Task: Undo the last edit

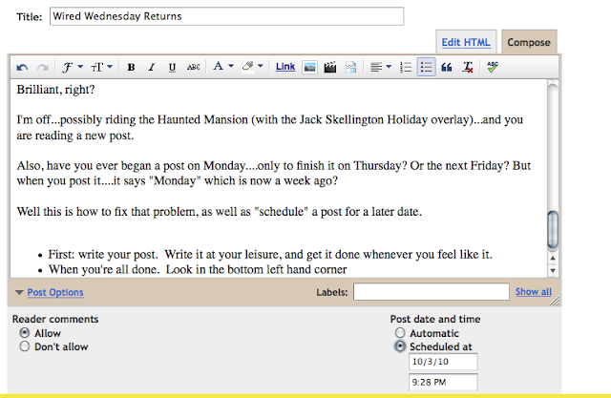Action: coord(22,68)
